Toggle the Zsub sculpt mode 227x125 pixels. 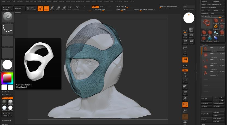101,7
